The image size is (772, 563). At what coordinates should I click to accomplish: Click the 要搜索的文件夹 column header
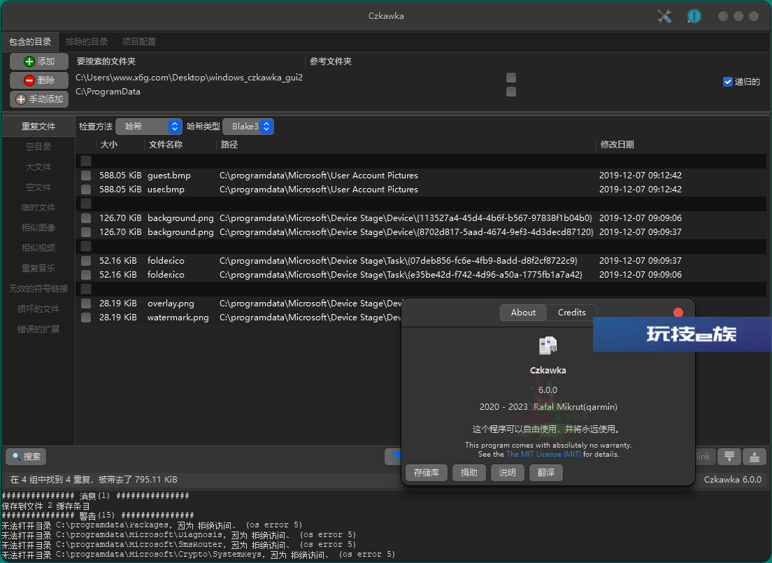coord(106,62)
